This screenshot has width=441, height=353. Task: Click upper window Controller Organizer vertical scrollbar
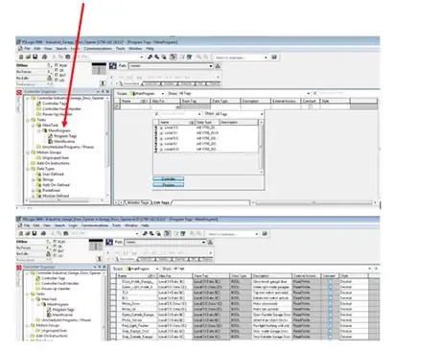click(106, 147)
